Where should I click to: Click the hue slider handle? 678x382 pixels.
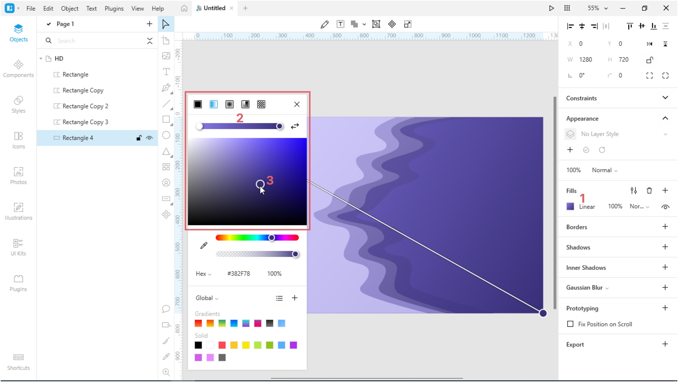tap(272, 238)
